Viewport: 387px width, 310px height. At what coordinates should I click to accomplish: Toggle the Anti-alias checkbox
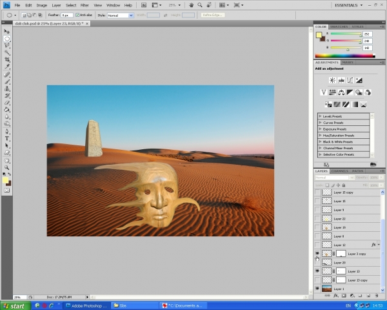(x=77, y=15)
